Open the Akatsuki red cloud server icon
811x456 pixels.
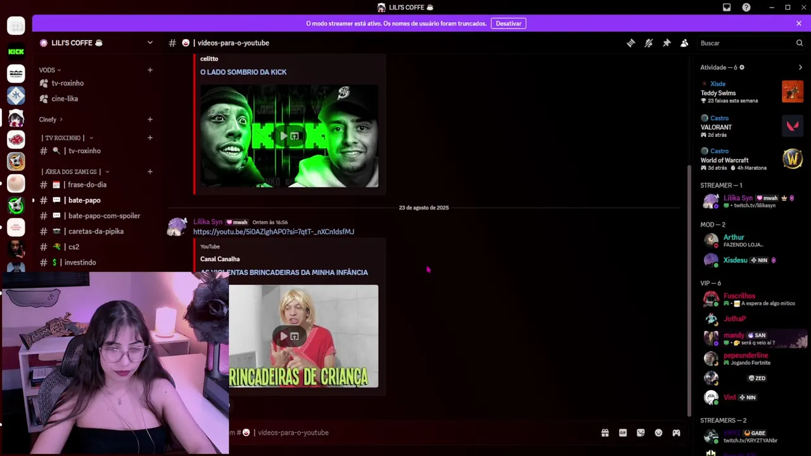pos(16,139)
